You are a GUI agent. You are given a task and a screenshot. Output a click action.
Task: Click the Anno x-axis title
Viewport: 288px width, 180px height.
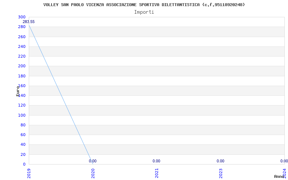pyautogui.click(x=279, y=176)
